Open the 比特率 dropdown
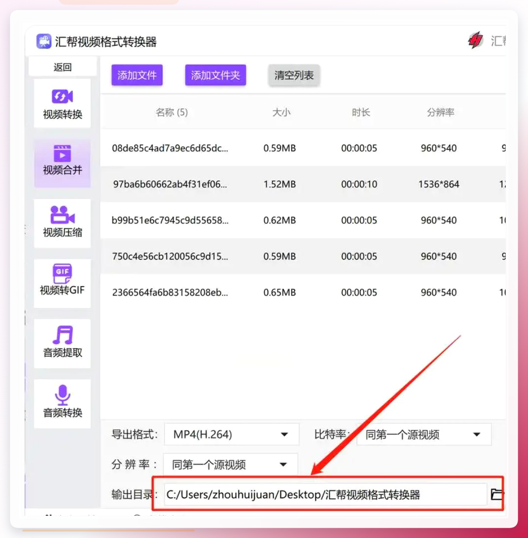The height and width of the screenshot is (538, 528). tap(424, 434)
